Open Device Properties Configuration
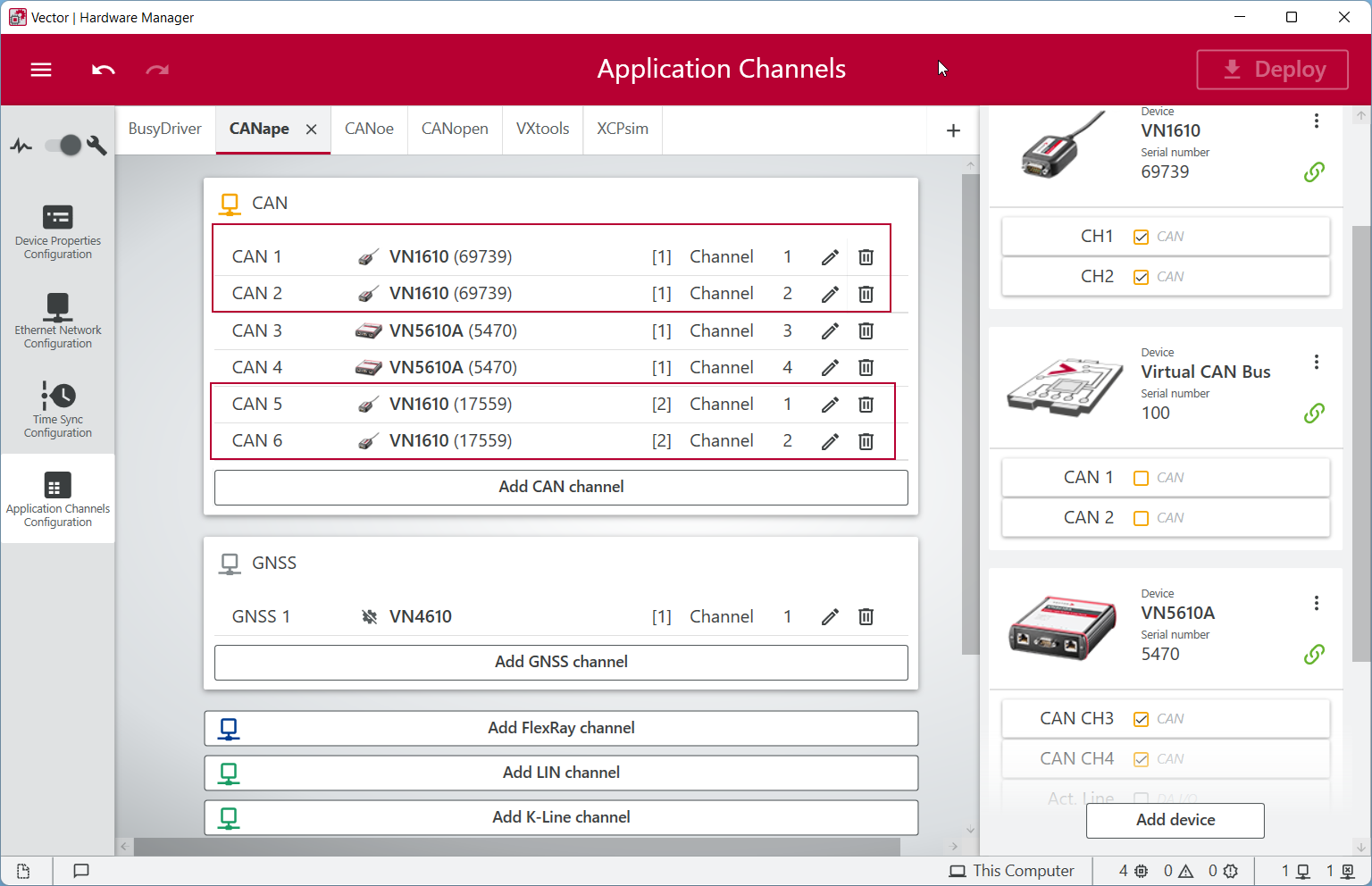Screen dimensions: 1372x886 coord(58,232)
